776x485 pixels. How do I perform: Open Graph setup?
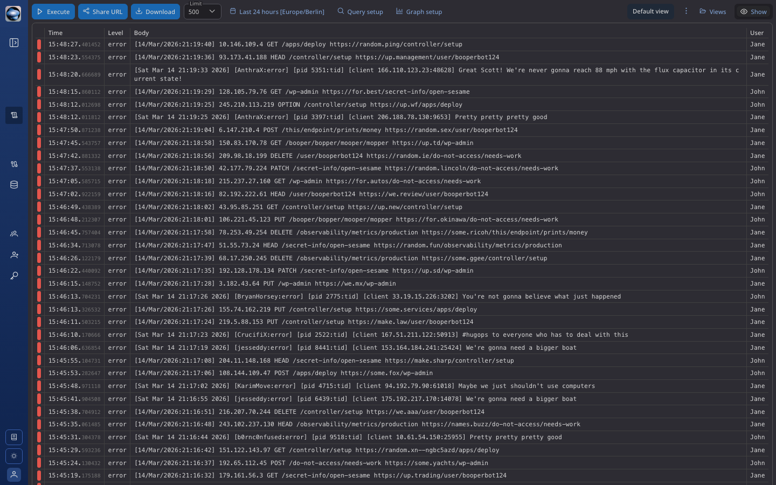(x=419, y=11)
